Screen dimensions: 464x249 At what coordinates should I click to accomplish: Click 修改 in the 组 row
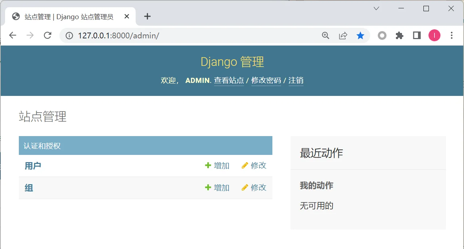tap(254, 187)
